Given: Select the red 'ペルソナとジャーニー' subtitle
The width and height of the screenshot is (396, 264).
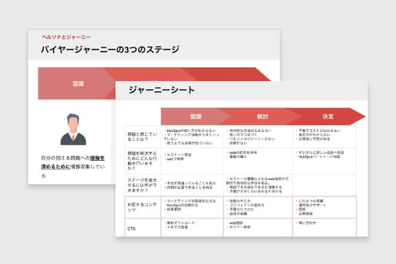Looking at the screenshot, I should [66, 37].
